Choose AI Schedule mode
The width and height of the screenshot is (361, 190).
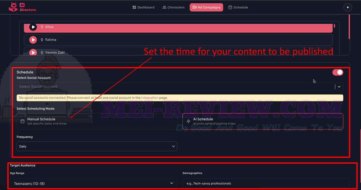coord(263,121)
